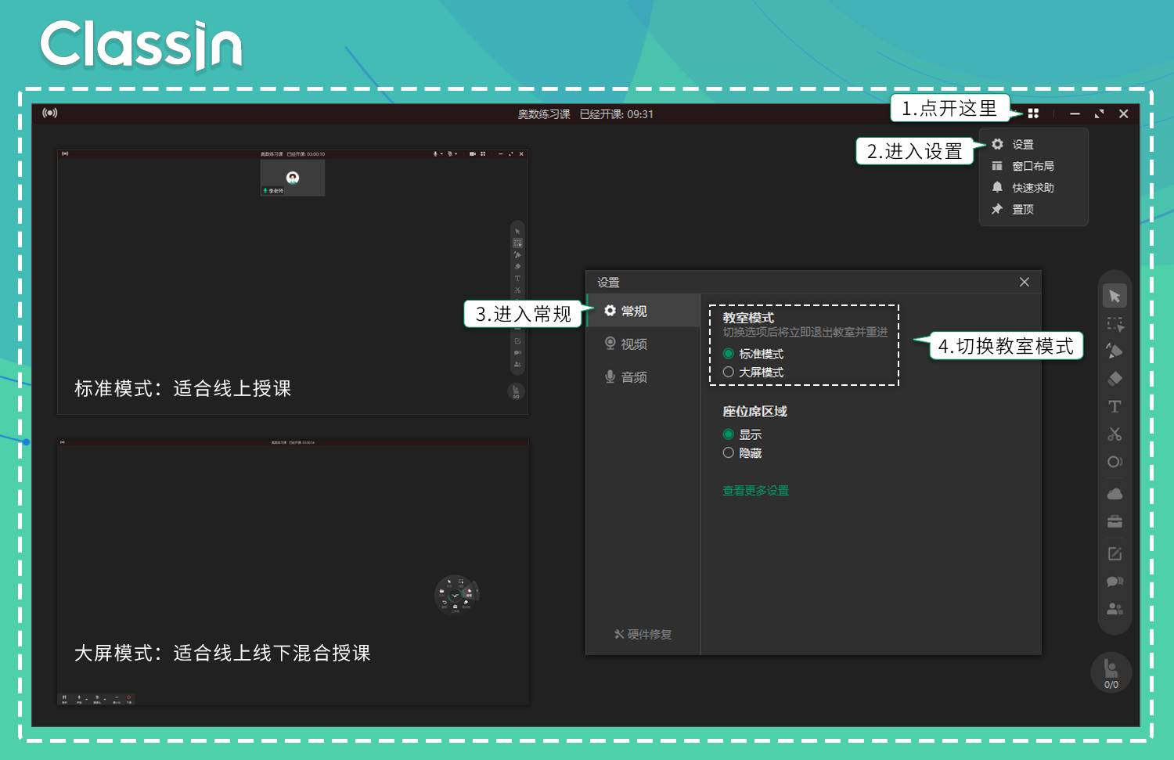Image resolution: width=1174 pixels, height=760 pixels.
Task: Choose 快速求助 menu entry
Action: coord(1033,188)
